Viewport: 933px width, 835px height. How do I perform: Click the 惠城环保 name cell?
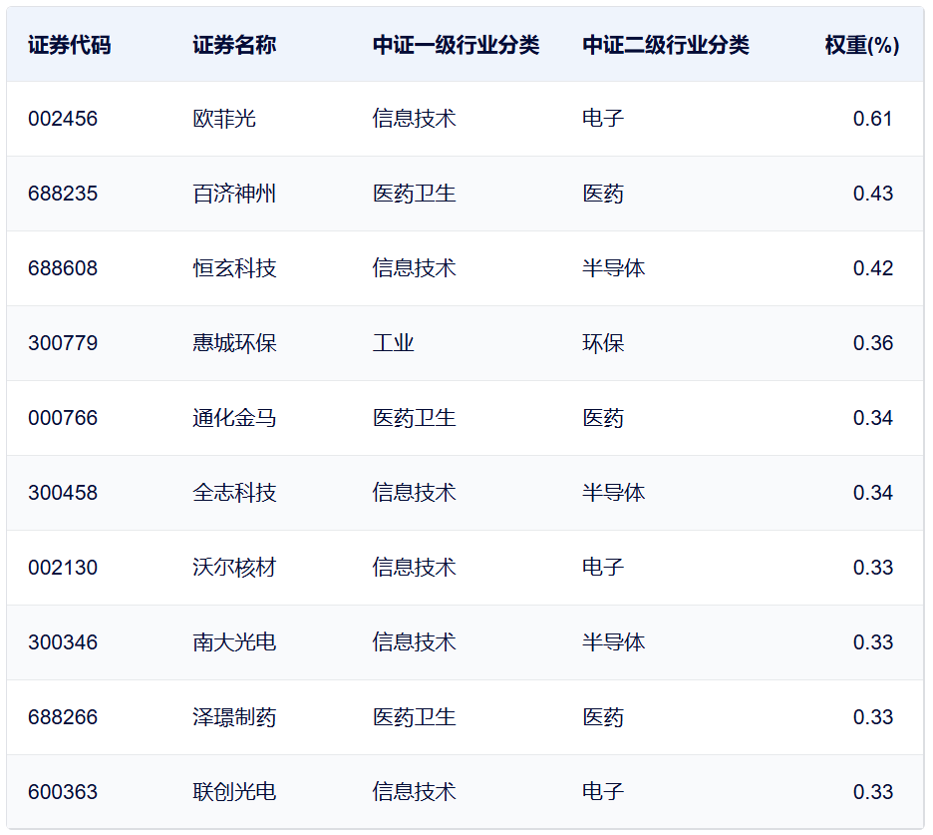tap(234, 343)
